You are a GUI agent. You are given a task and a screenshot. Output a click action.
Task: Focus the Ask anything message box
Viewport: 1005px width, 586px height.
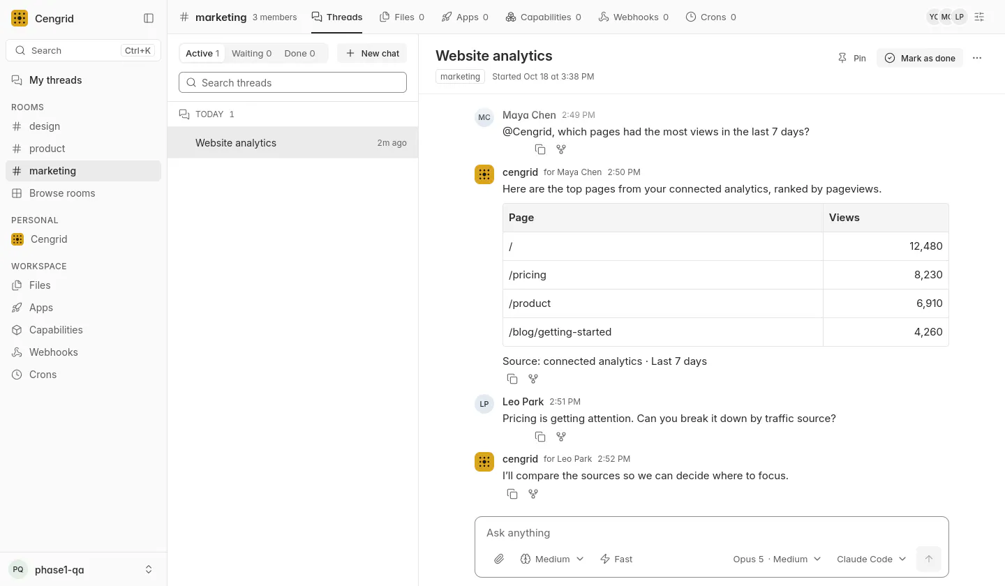(x=712, y=533)
